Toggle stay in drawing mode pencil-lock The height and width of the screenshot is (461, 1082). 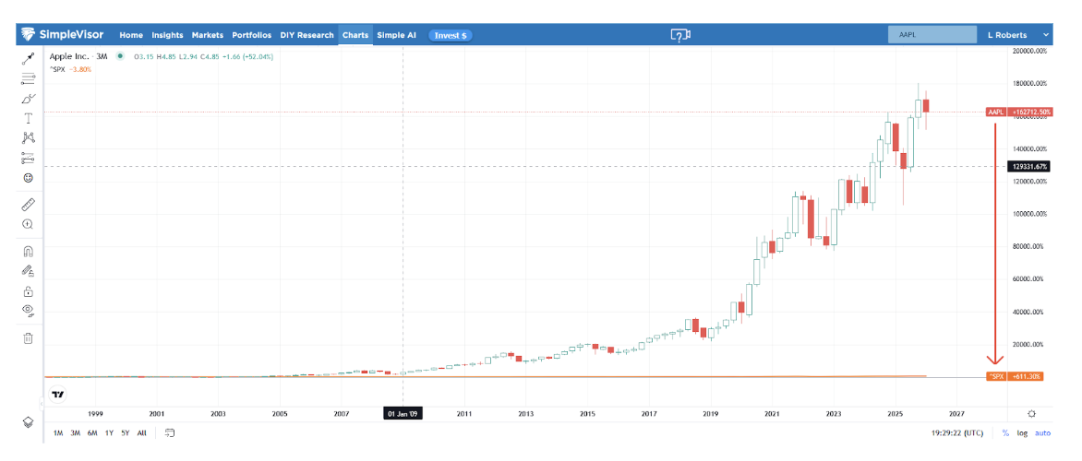tap(29, 271)
